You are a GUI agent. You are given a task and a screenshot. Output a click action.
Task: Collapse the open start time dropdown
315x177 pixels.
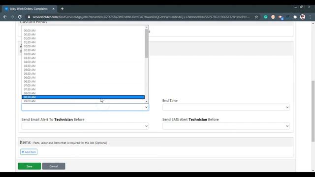[x=85, y=107]
